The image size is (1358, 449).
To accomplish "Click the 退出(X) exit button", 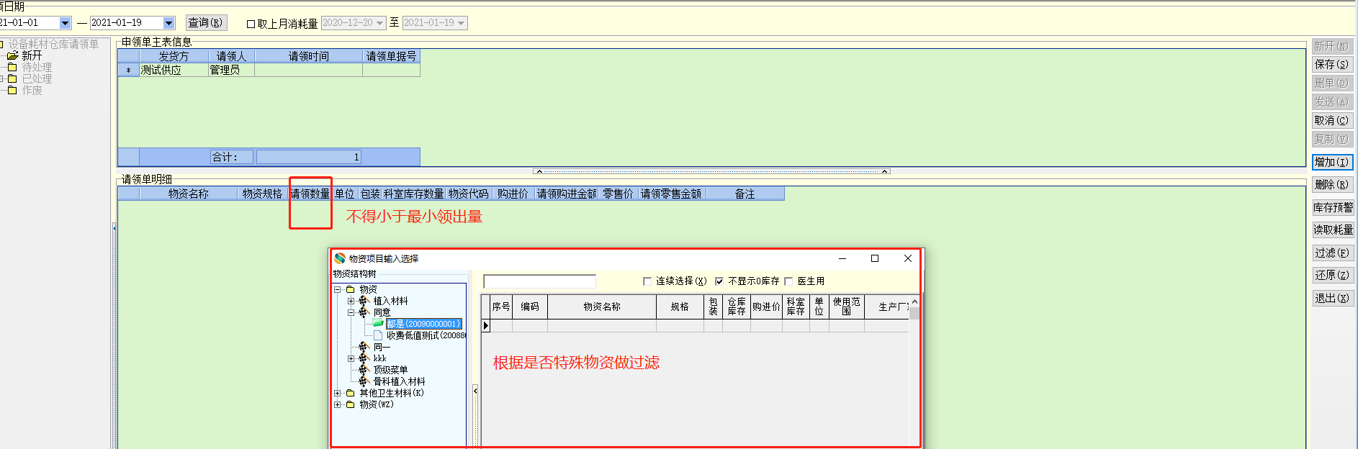I will click(x=1332, y=298).
